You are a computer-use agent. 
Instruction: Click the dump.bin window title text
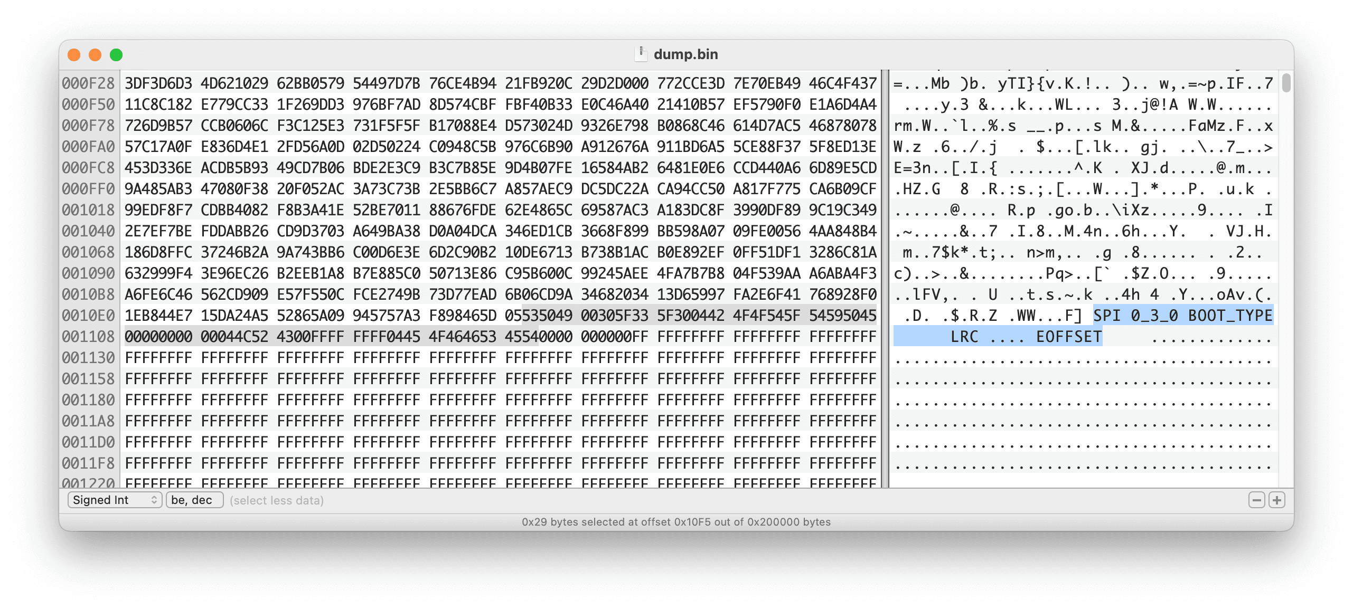click(x=685, y=54)
